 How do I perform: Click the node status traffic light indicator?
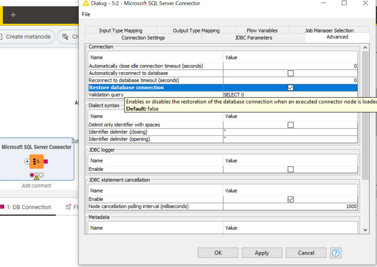coord(37,175)
